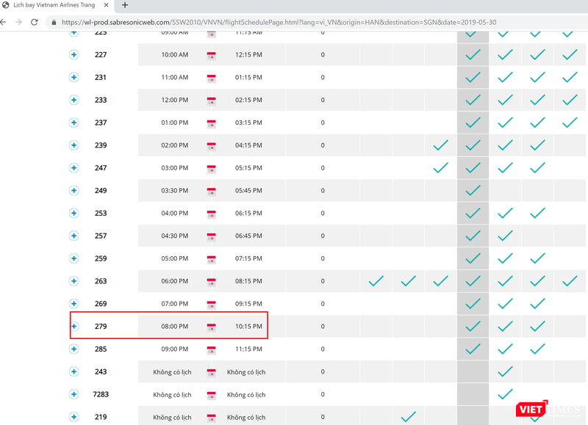Click 06:00 PM departure time of flight 263
The height and width of the screenshot is (425, 588).
[174, 281]
